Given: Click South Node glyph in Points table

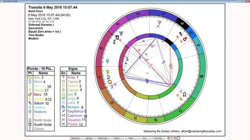Looking at the screenshot, I should 30,124.
